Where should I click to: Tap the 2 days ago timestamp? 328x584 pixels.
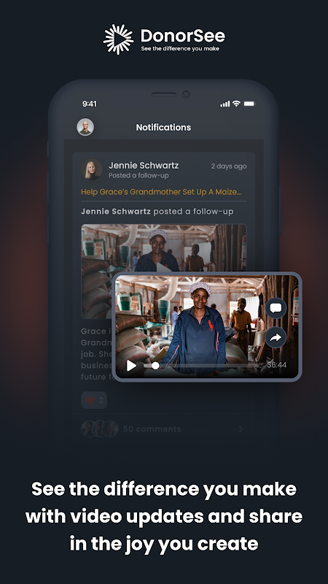(x=229, y=166)
